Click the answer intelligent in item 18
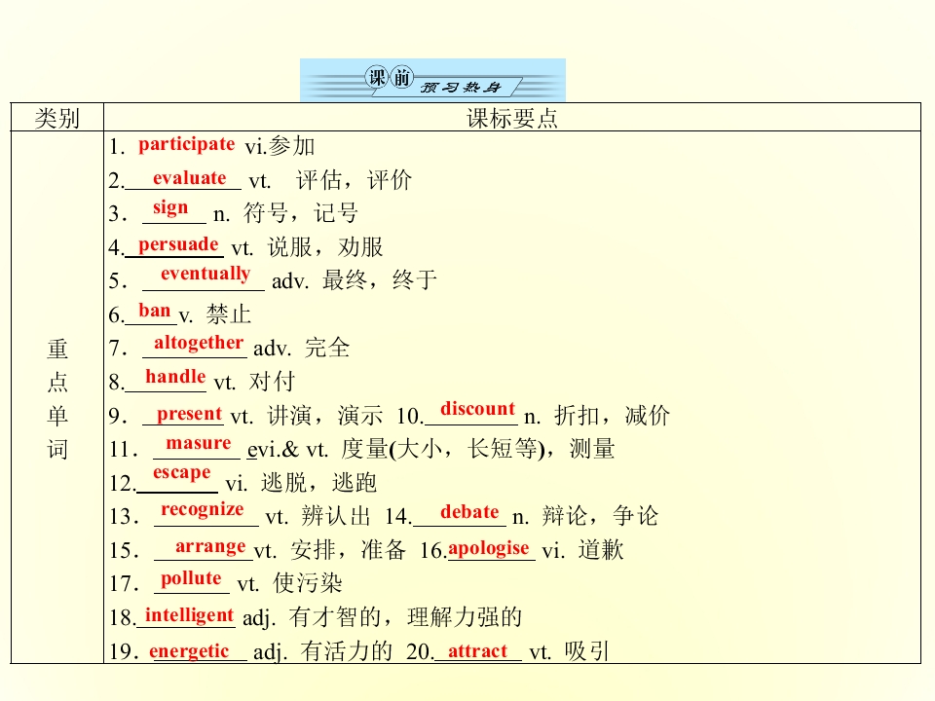935x701 pixels. (x=189, y=615)
